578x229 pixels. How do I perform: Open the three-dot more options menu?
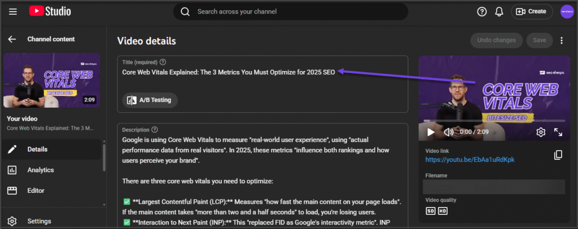[561, 40]
